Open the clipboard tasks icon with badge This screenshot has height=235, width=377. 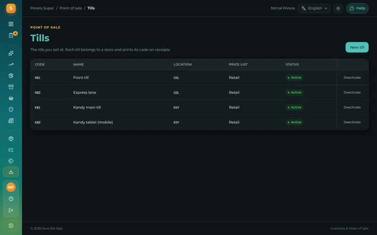coord(11,35)
